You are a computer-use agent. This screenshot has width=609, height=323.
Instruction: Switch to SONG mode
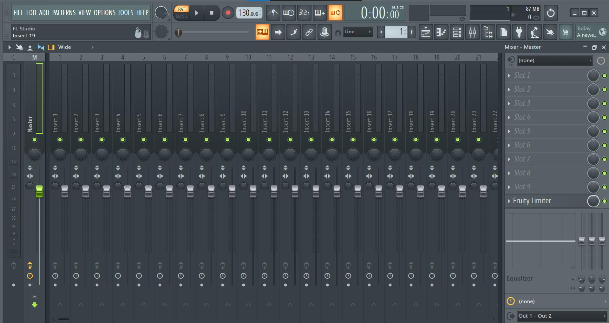(x=181, y=16)
